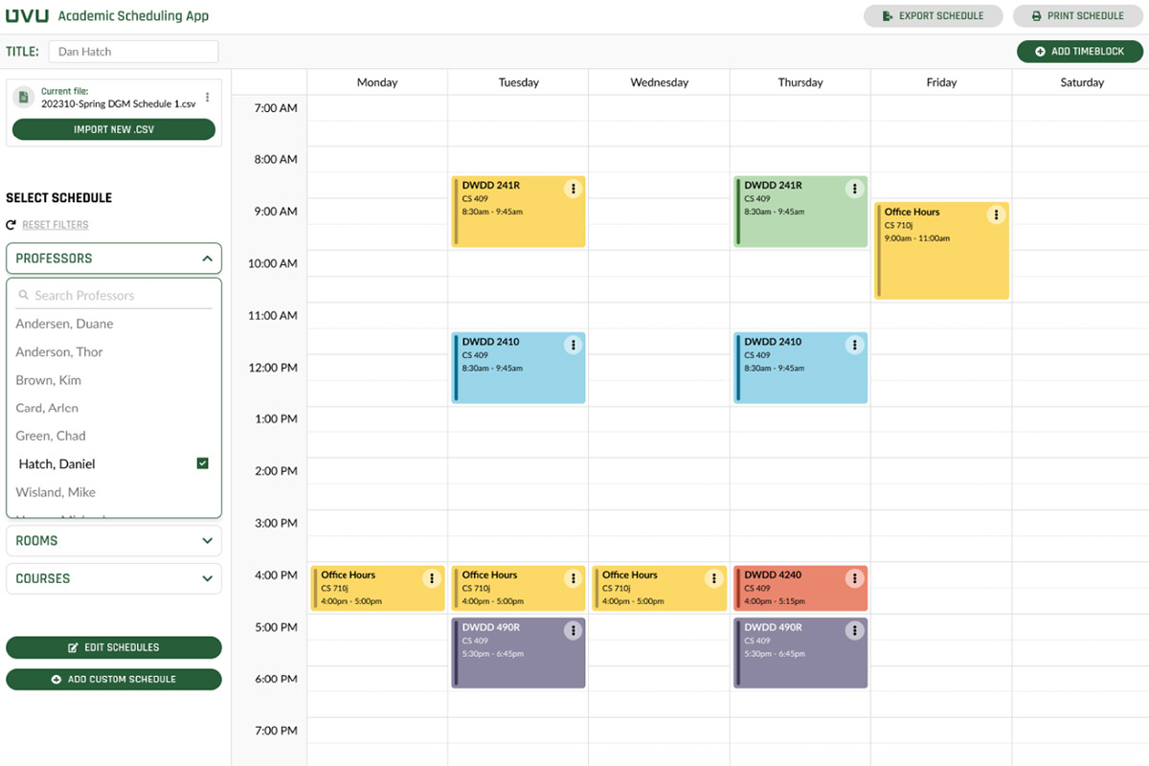1149x766 pixels.
Task: Select the Thursday DWDD 2410 blue timeblock
Action: point(800,368)
